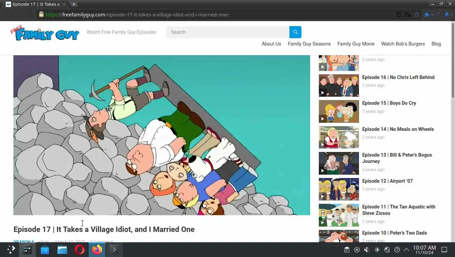Open Episode 14 No Meals on Wheels link

(398, 129)
